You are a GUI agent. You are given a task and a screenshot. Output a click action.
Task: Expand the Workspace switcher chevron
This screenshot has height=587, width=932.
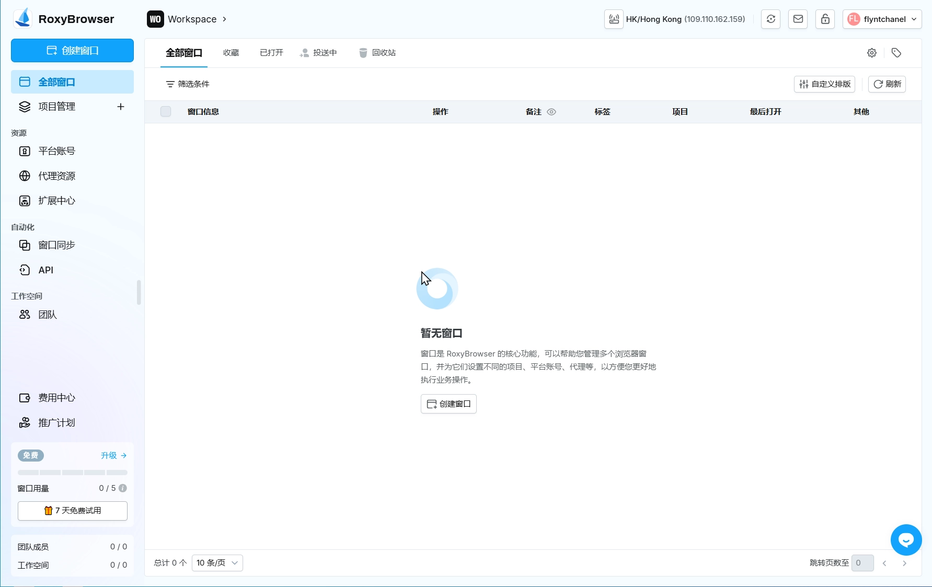coord(224,19)
